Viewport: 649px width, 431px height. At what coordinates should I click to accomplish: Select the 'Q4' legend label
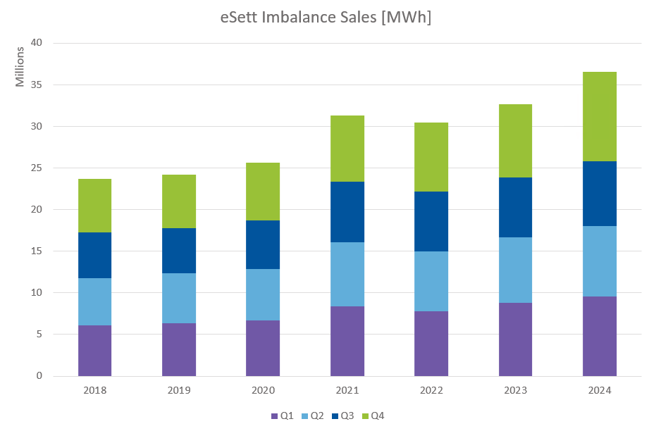click(378, 416)
